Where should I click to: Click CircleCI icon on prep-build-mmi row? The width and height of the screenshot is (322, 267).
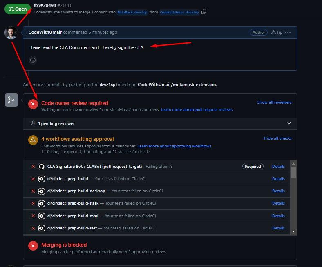coord(42,216)
